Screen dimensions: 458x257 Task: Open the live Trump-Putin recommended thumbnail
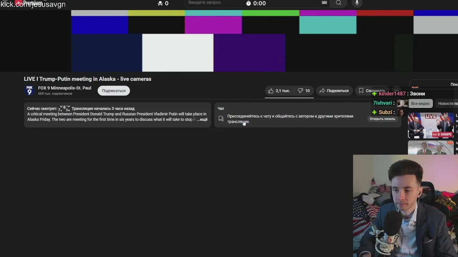pyautogui.click(x=431, y=126)
